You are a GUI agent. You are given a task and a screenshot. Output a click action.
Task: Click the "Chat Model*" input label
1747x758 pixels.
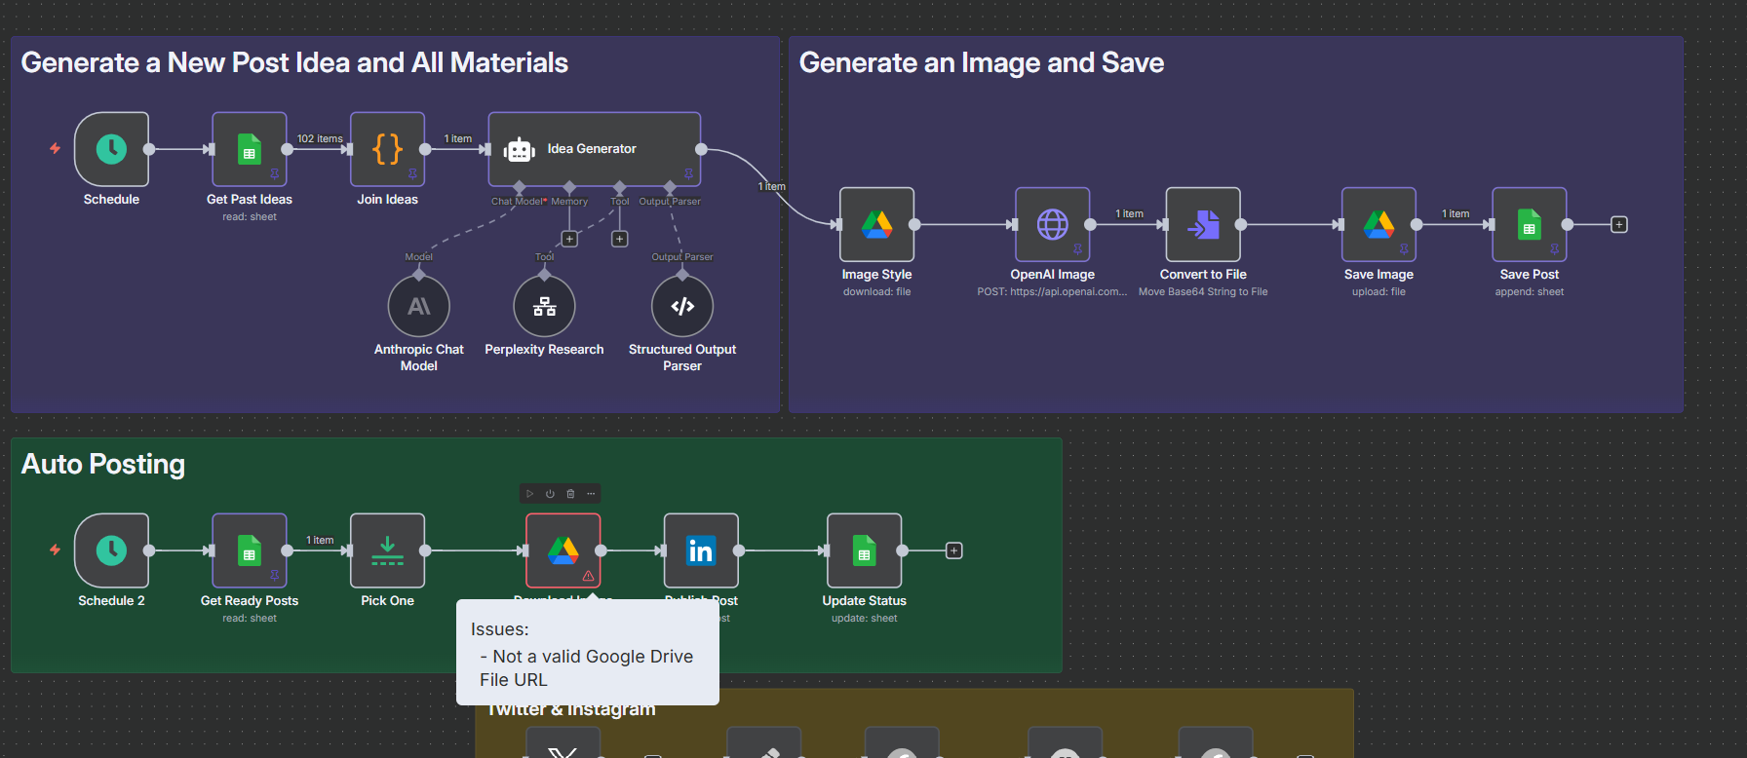519,202
